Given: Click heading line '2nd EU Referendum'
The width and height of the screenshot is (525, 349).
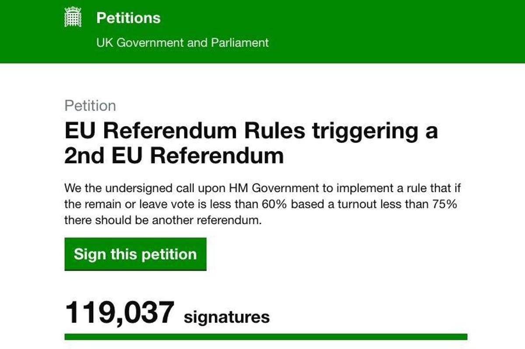Looking at the screenshot, I should 174,156.
